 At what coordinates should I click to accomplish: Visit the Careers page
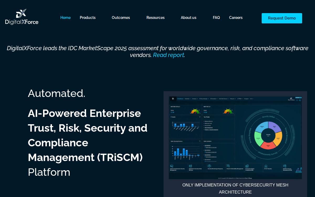click(x=236, y=18)
